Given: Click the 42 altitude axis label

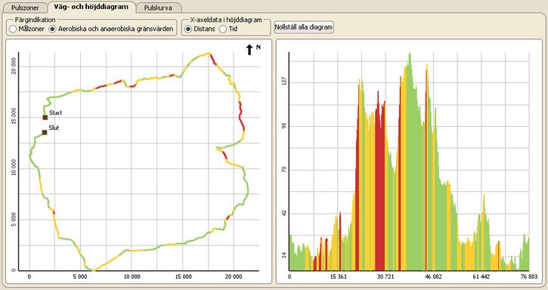Looking at the screenshot, I should pos(283,214).
